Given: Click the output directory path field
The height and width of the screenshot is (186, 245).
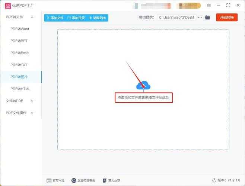Looking at the screenshot, I should [x=176, y=17].
